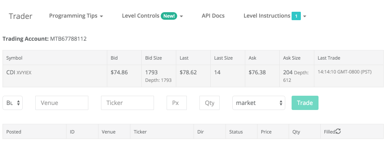Image resolution: width=385 pixels, height=157 pixels.
Task: Click the green Trade button
Action: [x=305, y=103]
